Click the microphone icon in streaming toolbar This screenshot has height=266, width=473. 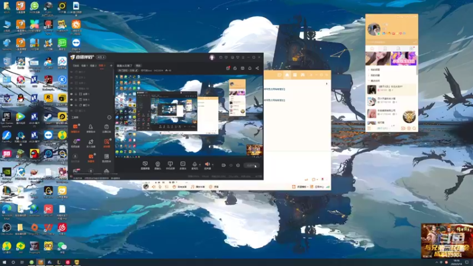[x=195, y=165]
